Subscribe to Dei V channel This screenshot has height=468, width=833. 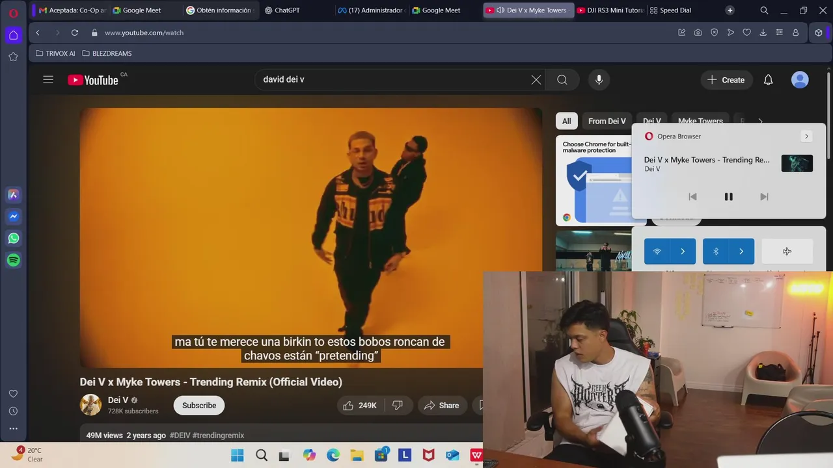(199, 406)
